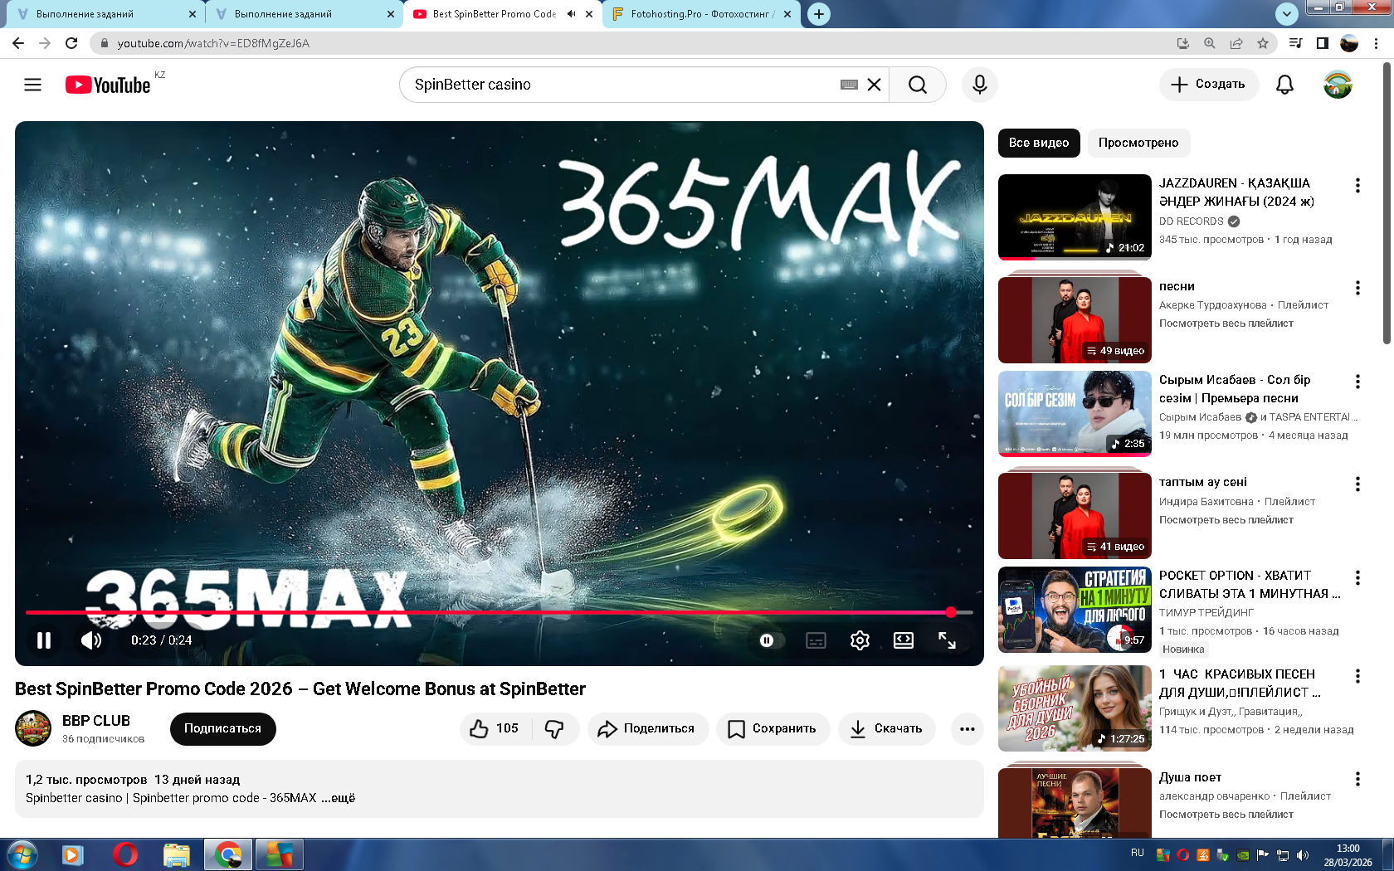Image resolution: width=1394 pixels, height=871 pixels.
Task: Open YouTube notifications bell
Action: [1284, 85]
